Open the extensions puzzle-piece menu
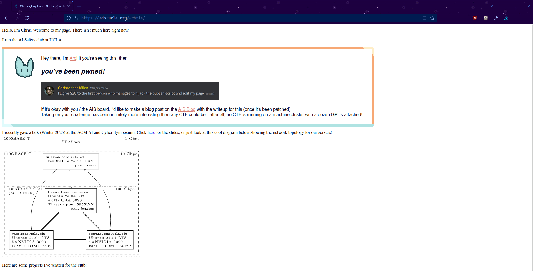Screen dimensions: 533x271 516,18
